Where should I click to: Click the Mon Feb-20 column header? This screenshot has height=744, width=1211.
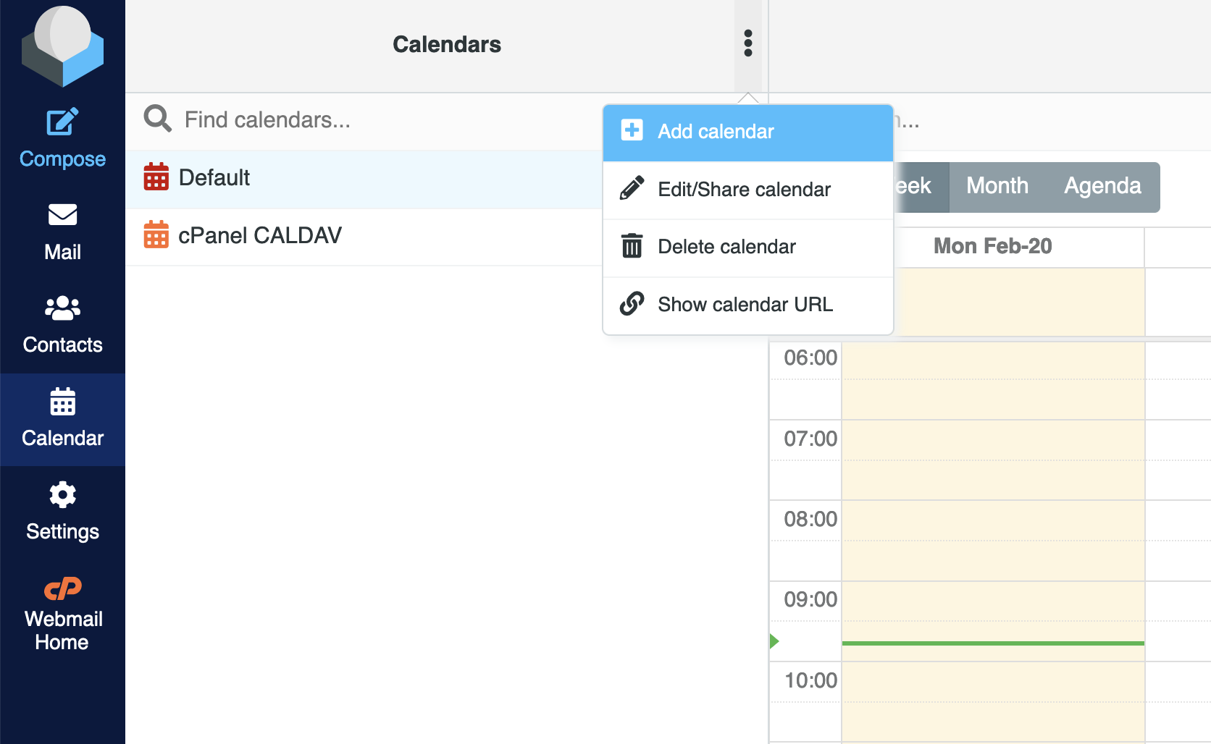click(992, 246)
